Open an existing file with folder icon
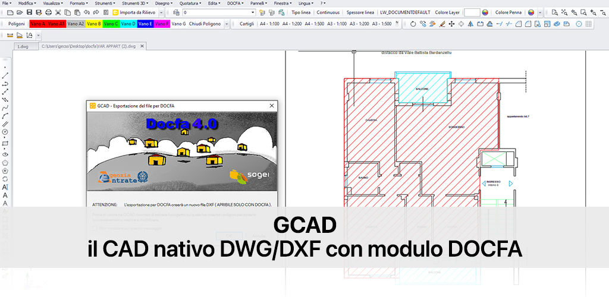The width and height of the screenshot is (609, 297). click(20, 12)
